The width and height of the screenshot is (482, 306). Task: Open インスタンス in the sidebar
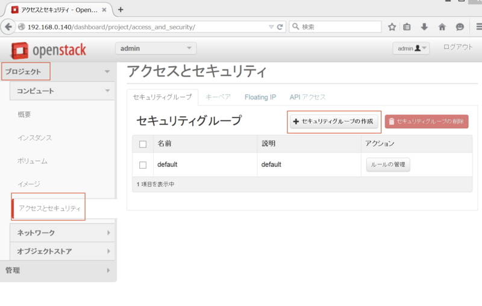[35, 138]
